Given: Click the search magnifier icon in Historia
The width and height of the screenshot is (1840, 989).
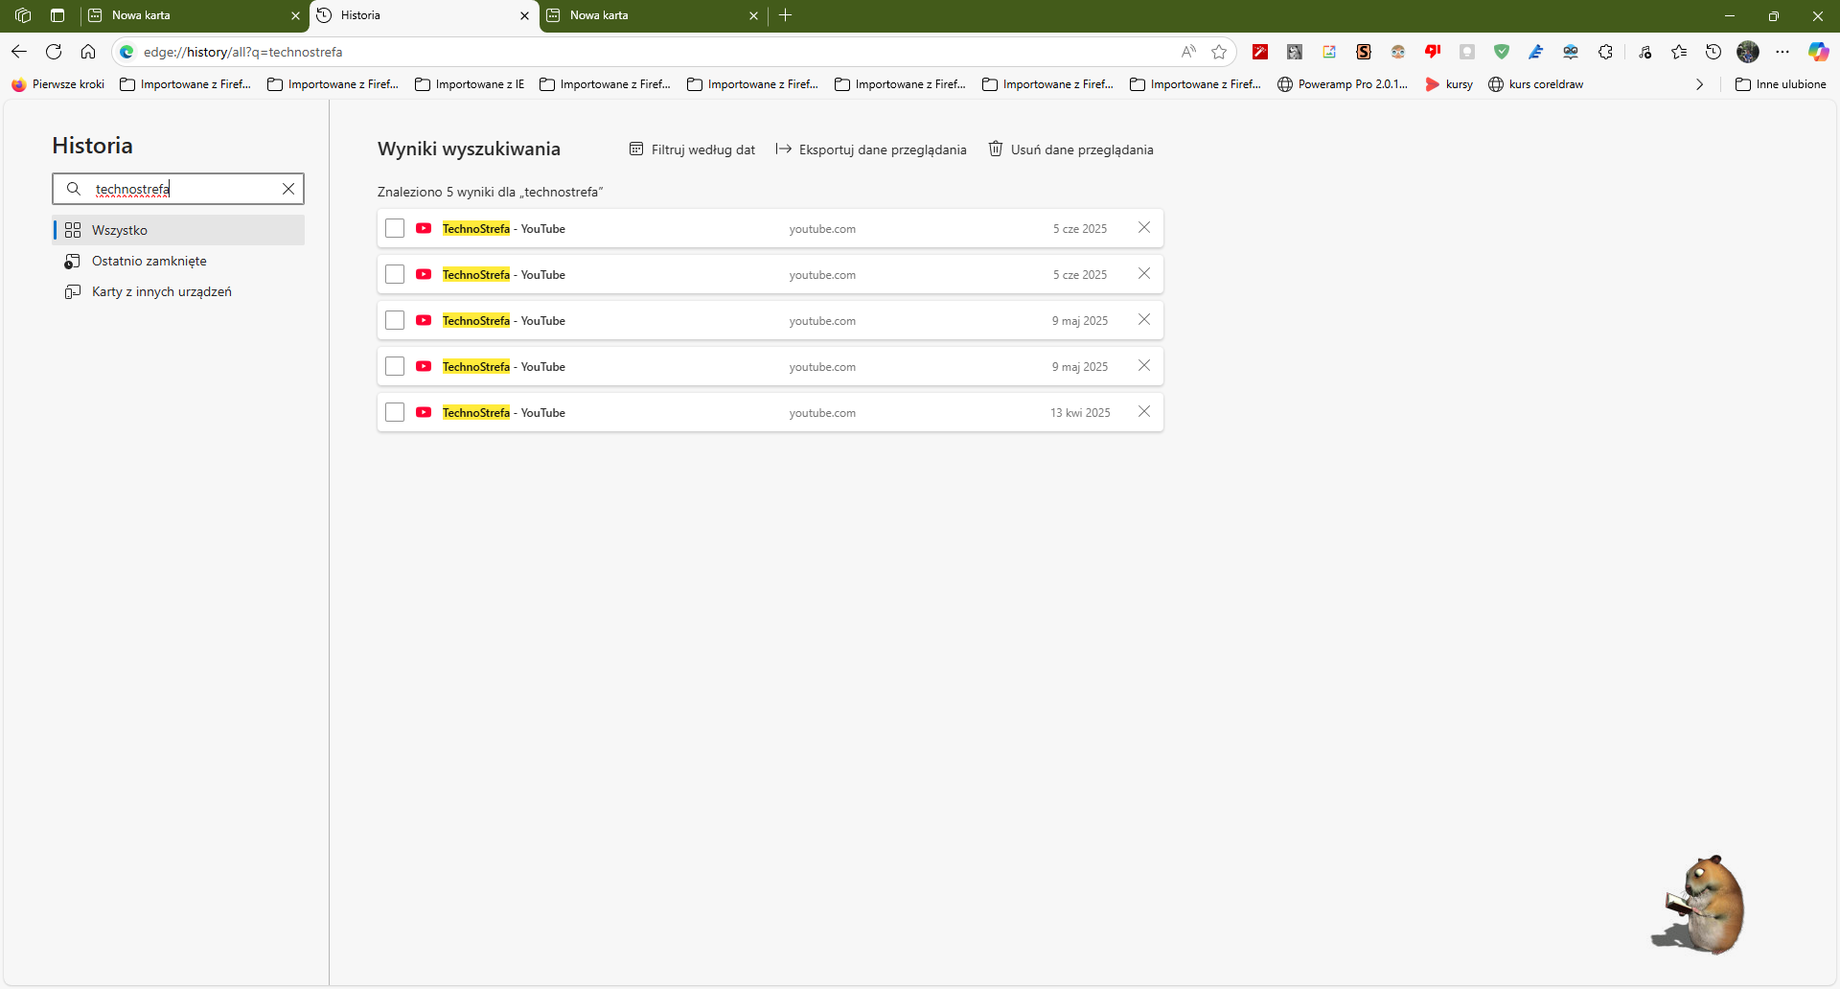Looking at the screenshot, I should coord(74,189).
